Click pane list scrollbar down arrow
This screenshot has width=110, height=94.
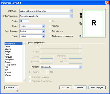coord(24,80)
